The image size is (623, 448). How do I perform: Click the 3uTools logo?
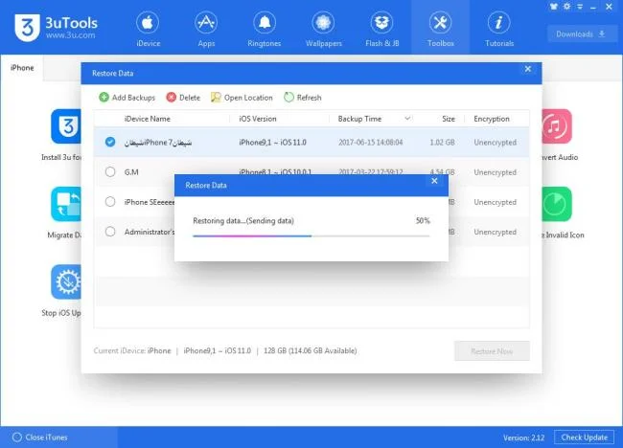coord(56,27)
